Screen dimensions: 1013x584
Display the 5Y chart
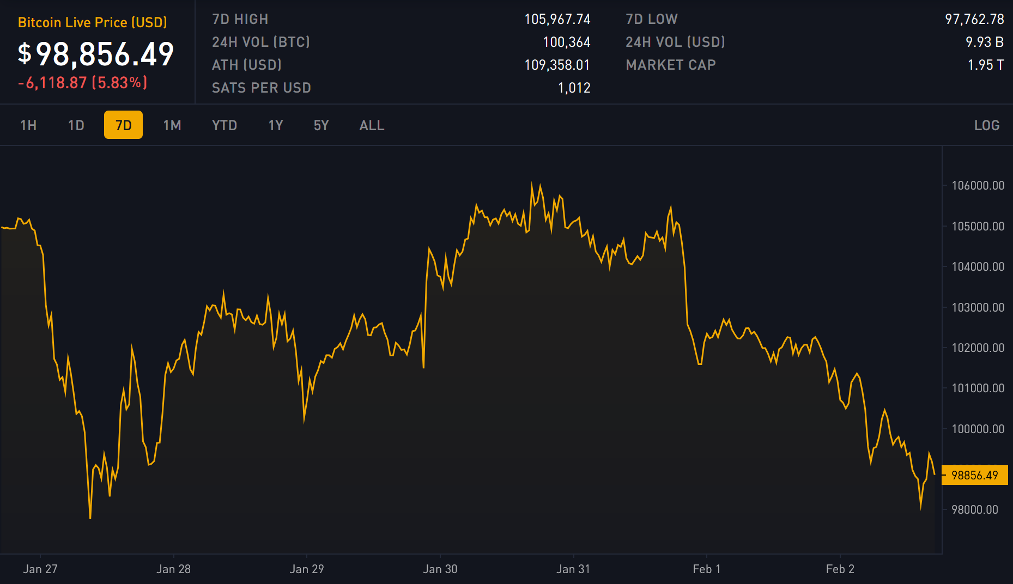pos(321,125)
